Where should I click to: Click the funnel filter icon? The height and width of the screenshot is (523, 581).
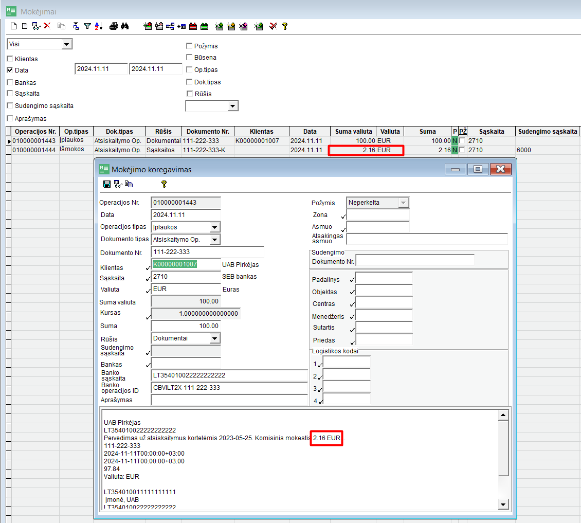pyautogui.click(x=87, y=26)
